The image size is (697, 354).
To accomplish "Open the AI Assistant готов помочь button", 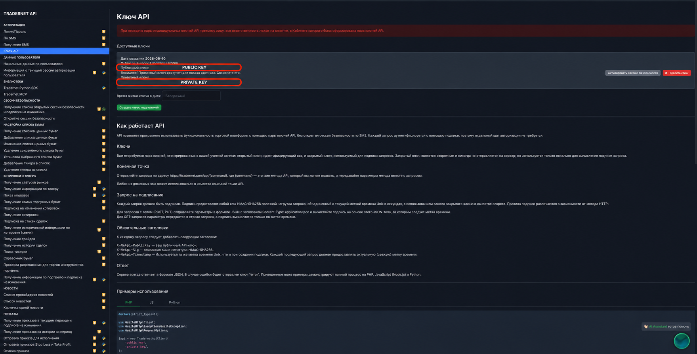I will tap(667, 326).
